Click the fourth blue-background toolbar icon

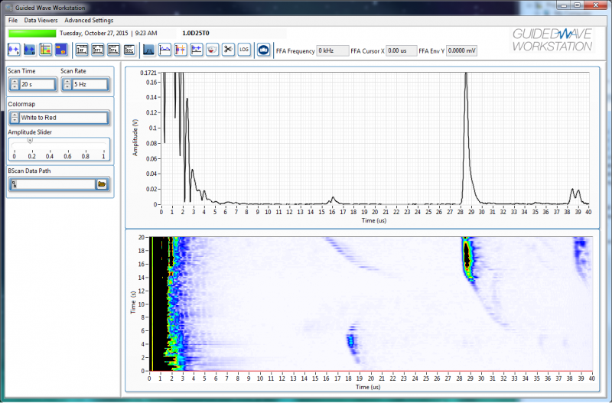pyautogui.click(x=61, y=50)
